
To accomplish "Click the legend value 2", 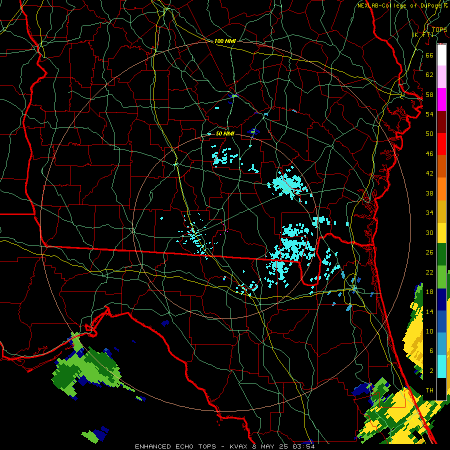I will point(431,371).
